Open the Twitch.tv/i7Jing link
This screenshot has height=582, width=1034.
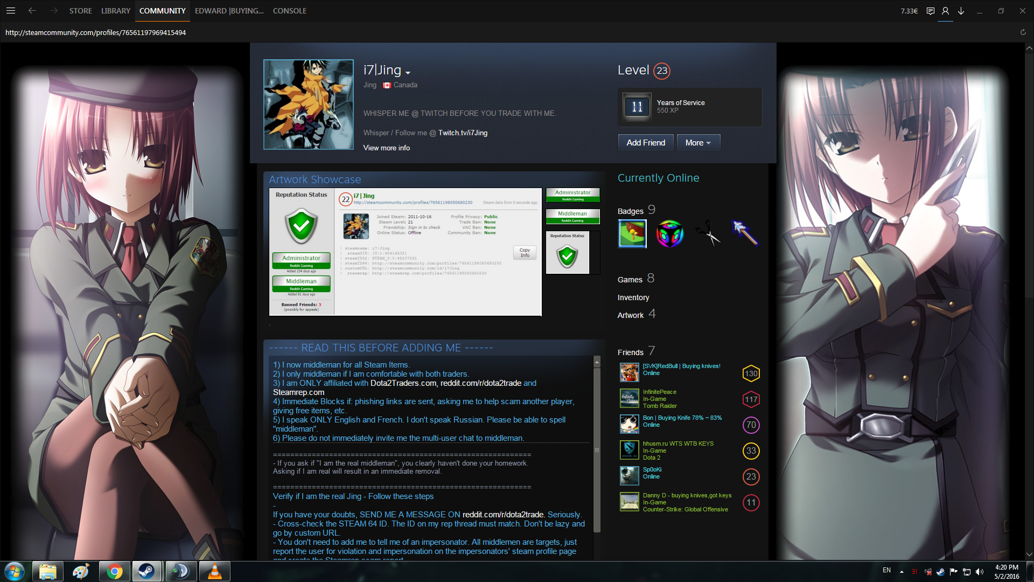(x=463, y=133)
